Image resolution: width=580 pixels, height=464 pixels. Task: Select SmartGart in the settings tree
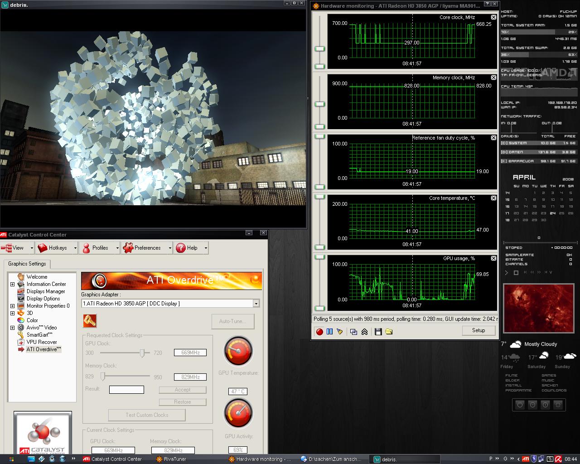coord(39,335)
